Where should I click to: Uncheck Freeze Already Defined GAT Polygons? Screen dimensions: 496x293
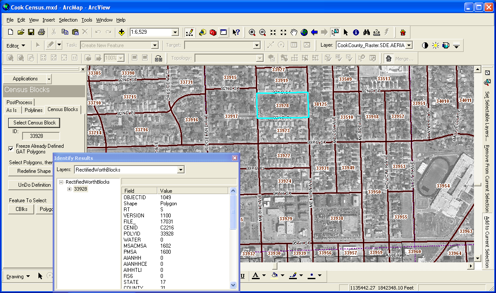(x=11, y=149)
